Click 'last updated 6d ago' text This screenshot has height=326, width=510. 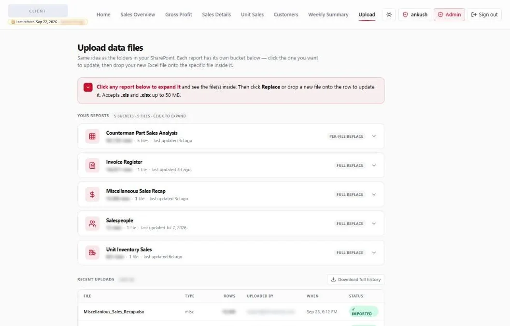coord(163,257)
